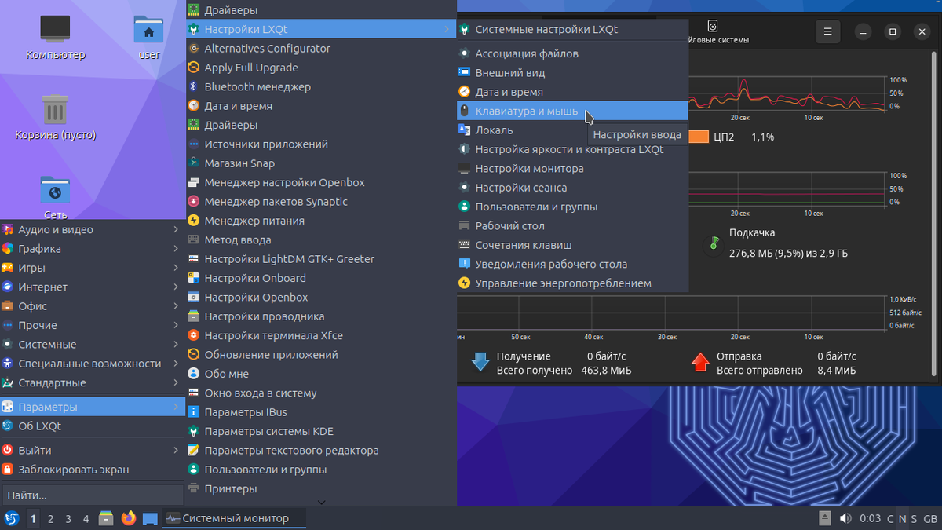Click the Параметры IBus icon
Screen dimensions: 942x530
click(x=194, y=412)
